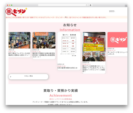Open the liquor bottles shelf photo
Image resolution: width=133 pixels, height=113 pixels.
pos(44,40)
